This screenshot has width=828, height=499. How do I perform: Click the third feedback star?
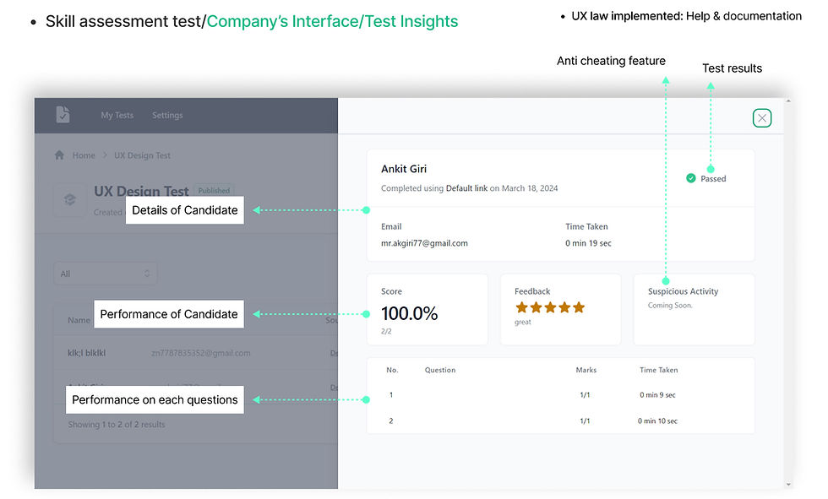550,307
